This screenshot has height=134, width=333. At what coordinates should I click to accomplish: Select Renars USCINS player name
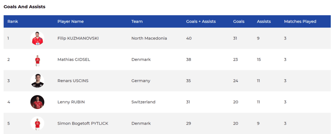pyautogui.click(x=73, y=81)
